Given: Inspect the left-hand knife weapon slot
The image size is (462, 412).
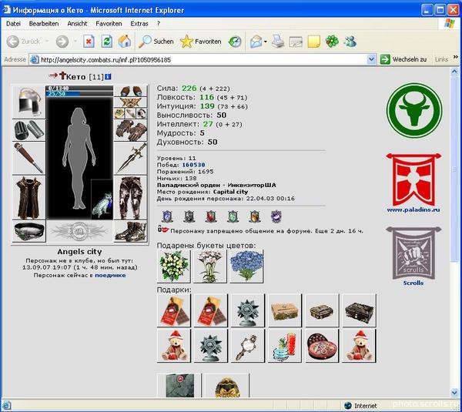Looking at the screenshot, I should [x=29, y=159].
